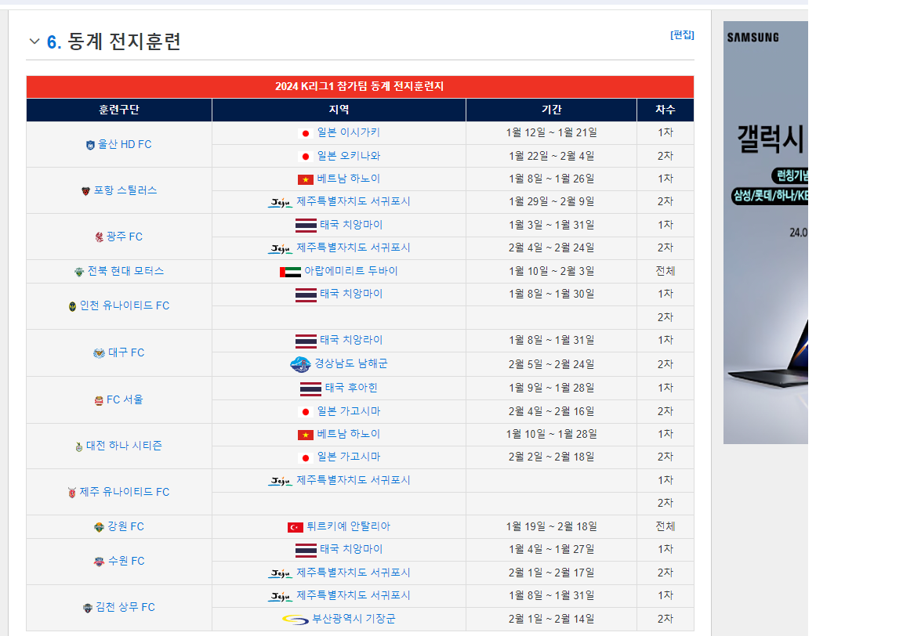Viewport: 903px width, 636px height.
Task: Open the 김천 상무 FC team link
Action: point(125,607)
